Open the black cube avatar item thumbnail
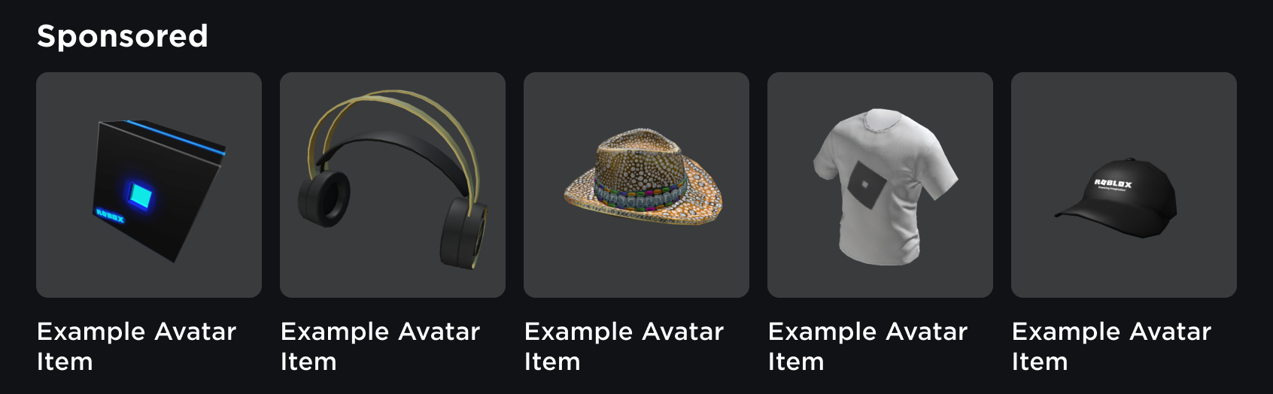The image size is (1273, 394). point(149,185)
